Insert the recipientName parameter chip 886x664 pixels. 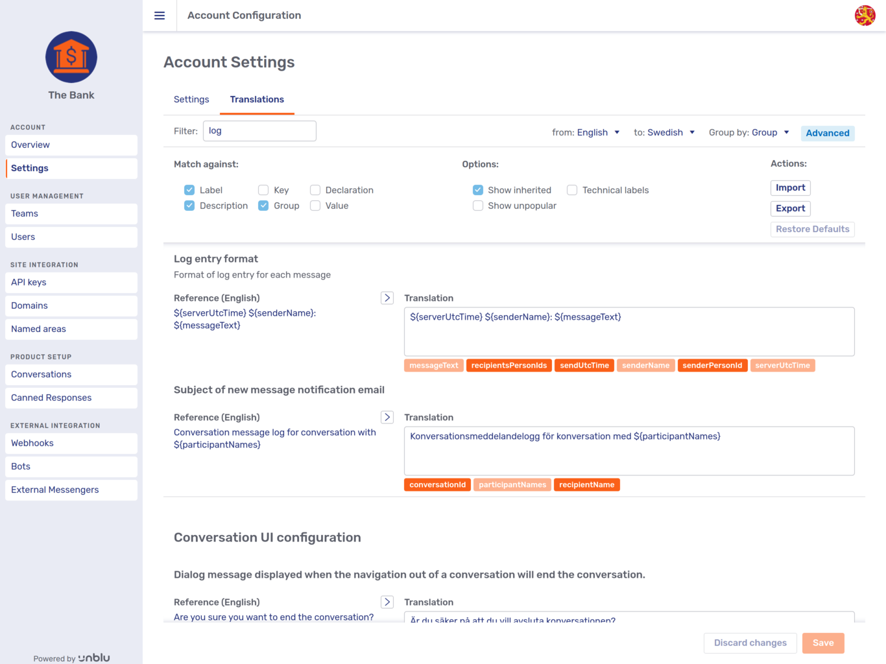(x=586, y=484)
